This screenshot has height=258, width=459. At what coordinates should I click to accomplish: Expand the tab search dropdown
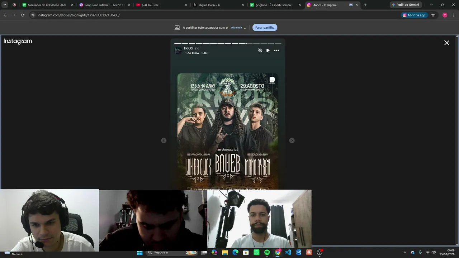click(5, 5)
